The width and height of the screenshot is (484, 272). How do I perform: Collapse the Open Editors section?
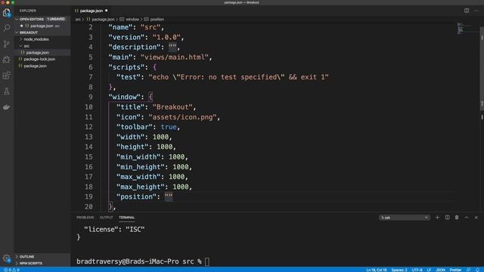pyautogui.click(x=17, y=19)
